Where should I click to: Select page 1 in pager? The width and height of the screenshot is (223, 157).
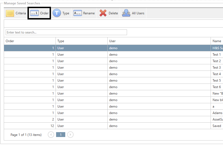click(61, 135)
